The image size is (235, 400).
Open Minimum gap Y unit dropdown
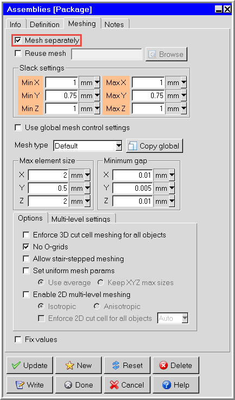pyautogui.click(x=172, y=188)
